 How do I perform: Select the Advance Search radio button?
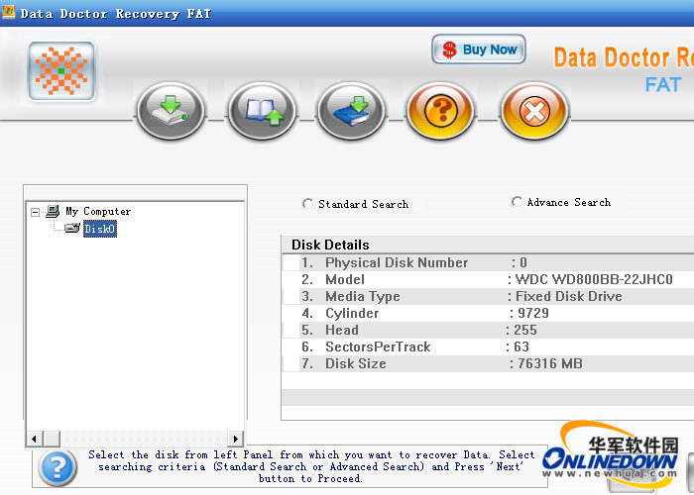517,202
